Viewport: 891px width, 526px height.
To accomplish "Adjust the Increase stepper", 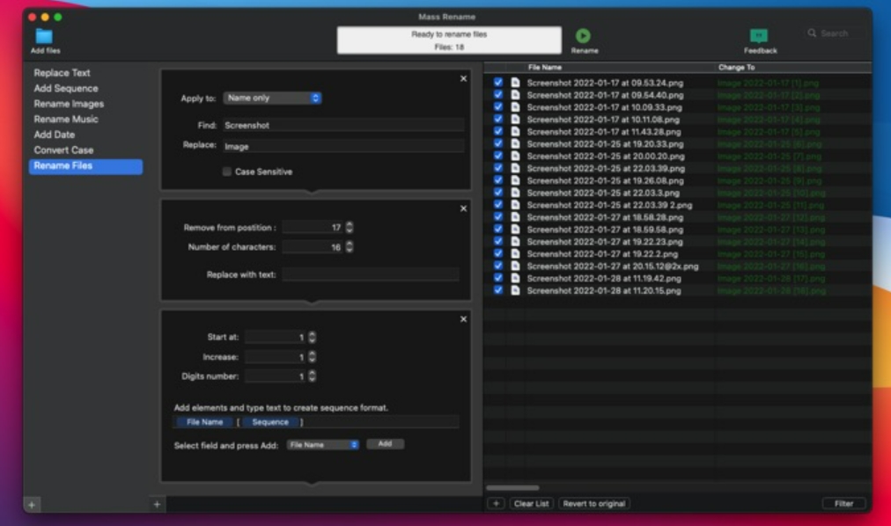I will click(312, 357).
